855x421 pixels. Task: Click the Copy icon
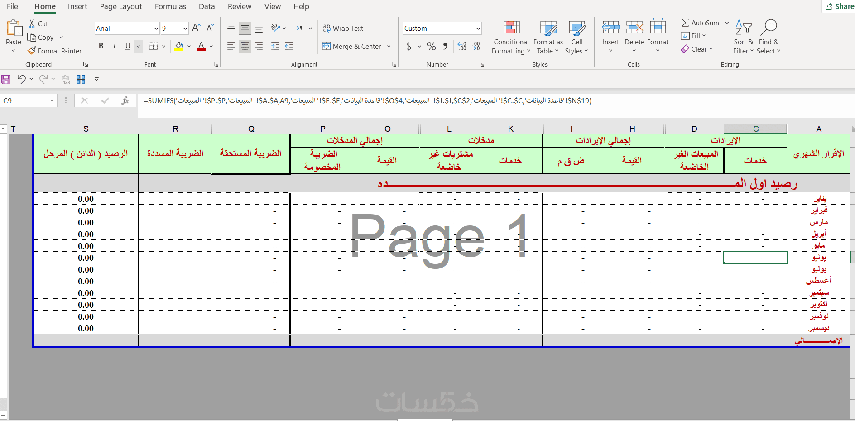[32, 37]
